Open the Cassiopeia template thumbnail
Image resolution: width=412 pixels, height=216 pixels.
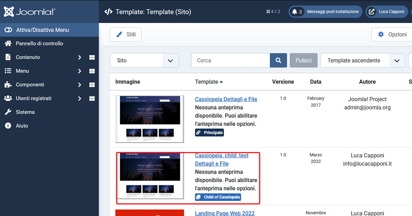(150, 119)
